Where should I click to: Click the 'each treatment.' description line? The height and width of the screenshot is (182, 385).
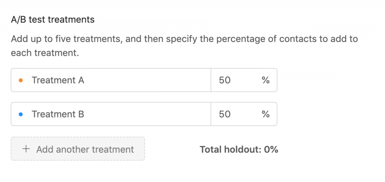point(45,53)
